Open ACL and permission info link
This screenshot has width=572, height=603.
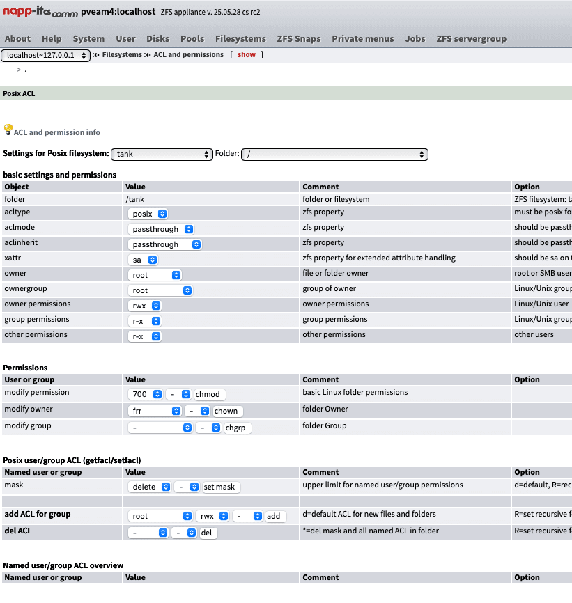click(56, 132)
